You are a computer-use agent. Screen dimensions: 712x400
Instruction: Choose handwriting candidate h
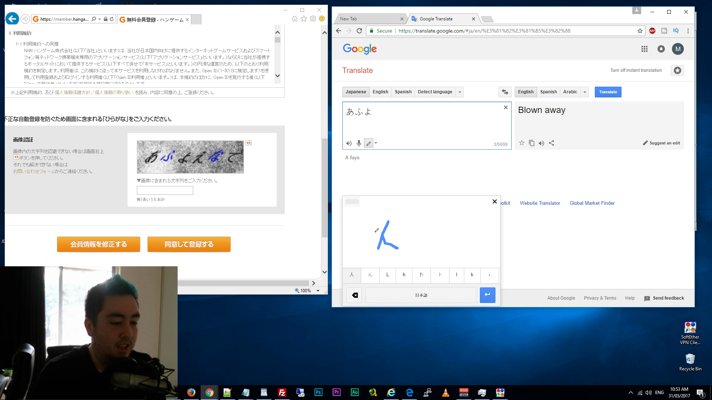click(x=404, y=275)
